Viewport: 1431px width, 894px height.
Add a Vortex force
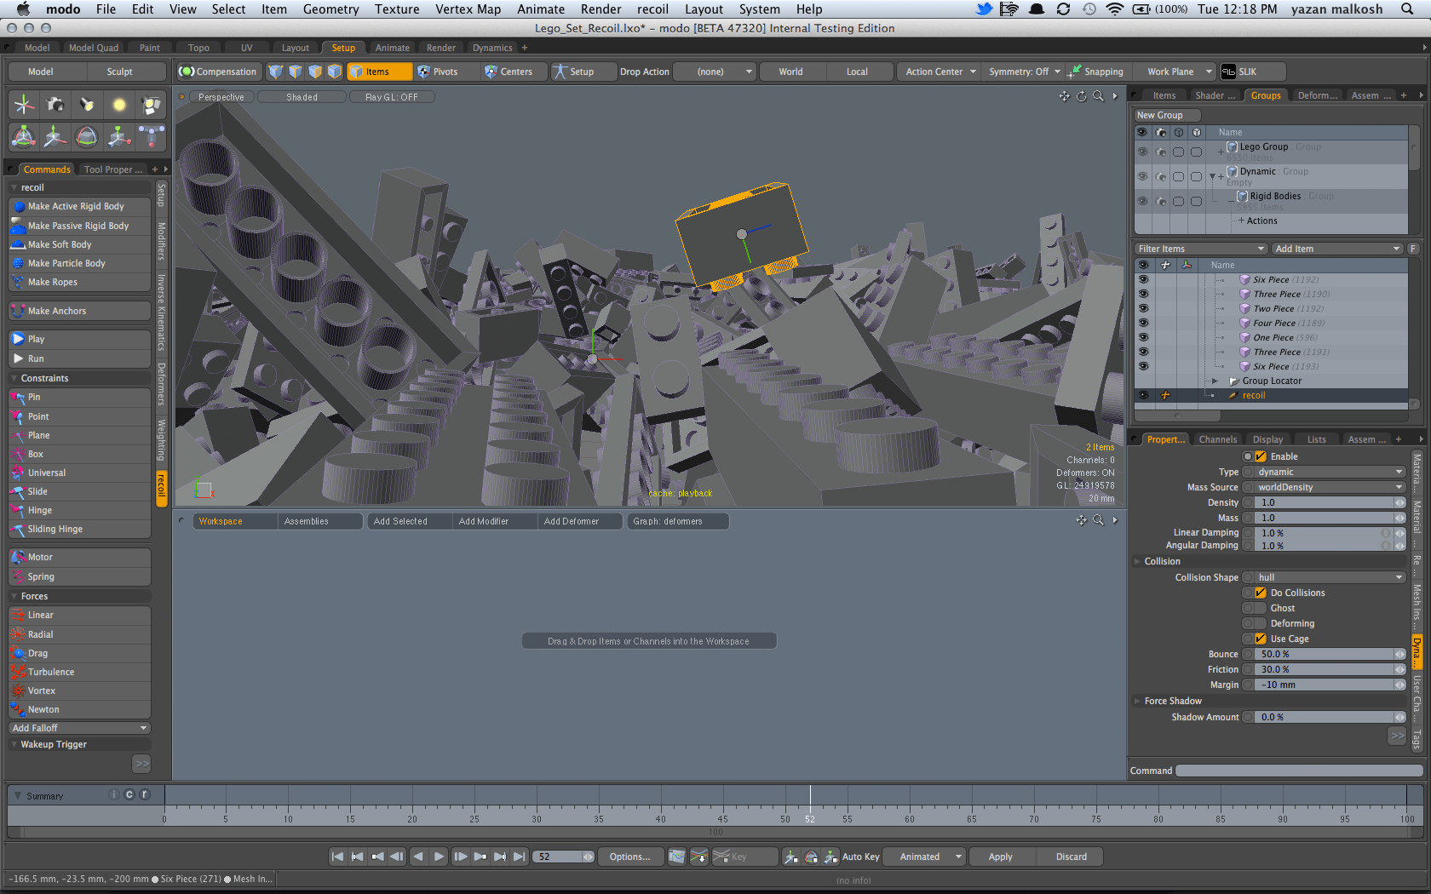pyautogui.click(x=79, y=691)
